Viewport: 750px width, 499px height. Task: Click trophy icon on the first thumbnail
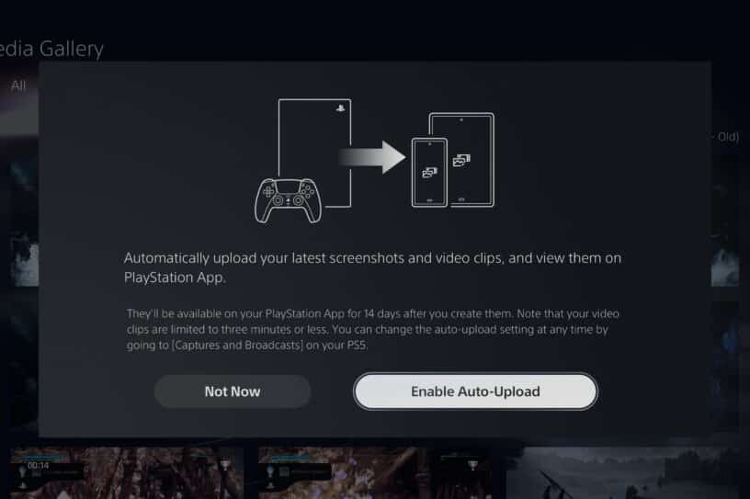[225, 465]
